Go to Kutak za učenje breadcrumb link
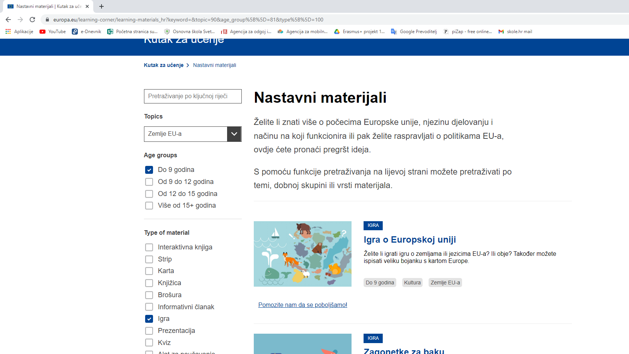Screen dimensions: 629x354 [x=164, y=65]
